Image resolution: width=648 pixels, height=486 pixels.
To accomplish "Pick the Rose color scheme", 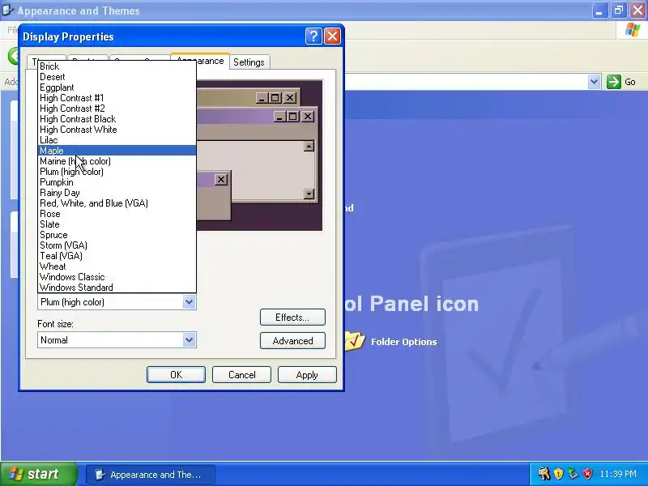I will pyautogui.click(x=117, y=214).
